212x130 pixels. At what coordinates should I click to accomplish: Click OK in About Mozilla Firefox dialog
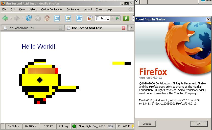pyautogui.click(x=199, y=124)
